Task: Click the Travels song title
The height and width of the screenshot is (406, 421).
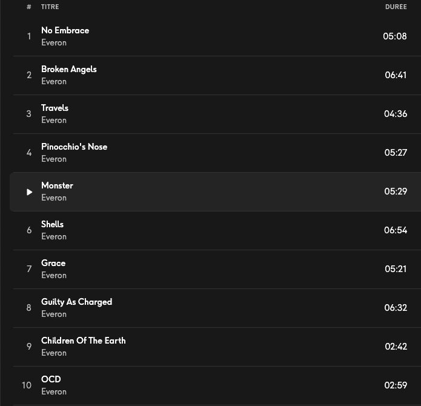Action: coord(55,108)
